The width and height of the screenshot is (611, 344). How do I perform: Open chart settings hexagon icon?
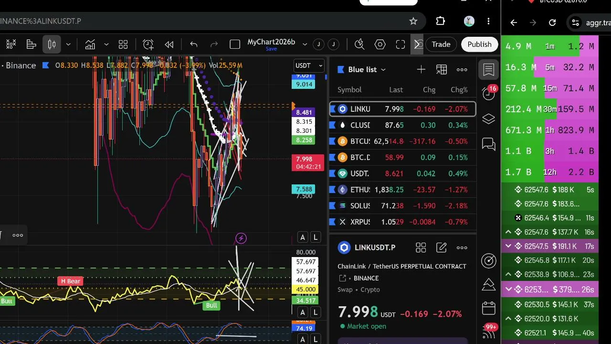coord(380,44)
